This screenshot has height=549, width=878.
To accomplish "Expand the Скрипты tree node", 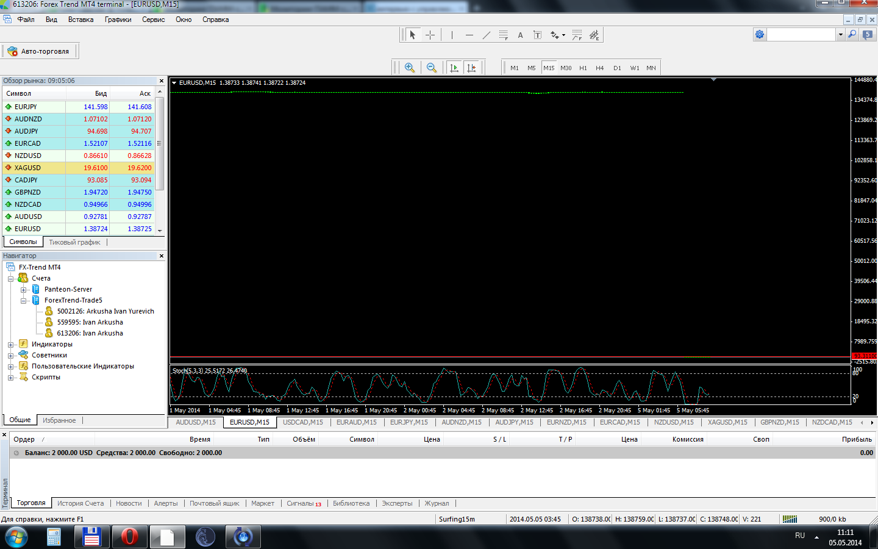I will tap(10, 378).
